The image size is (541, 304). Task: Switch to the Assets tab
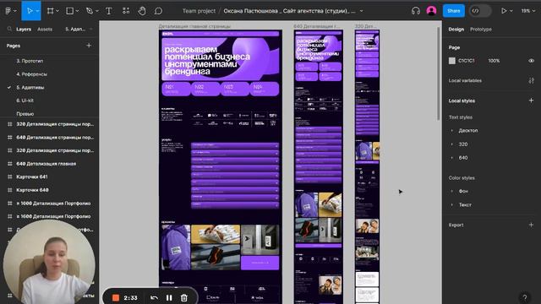click(45, 30)
